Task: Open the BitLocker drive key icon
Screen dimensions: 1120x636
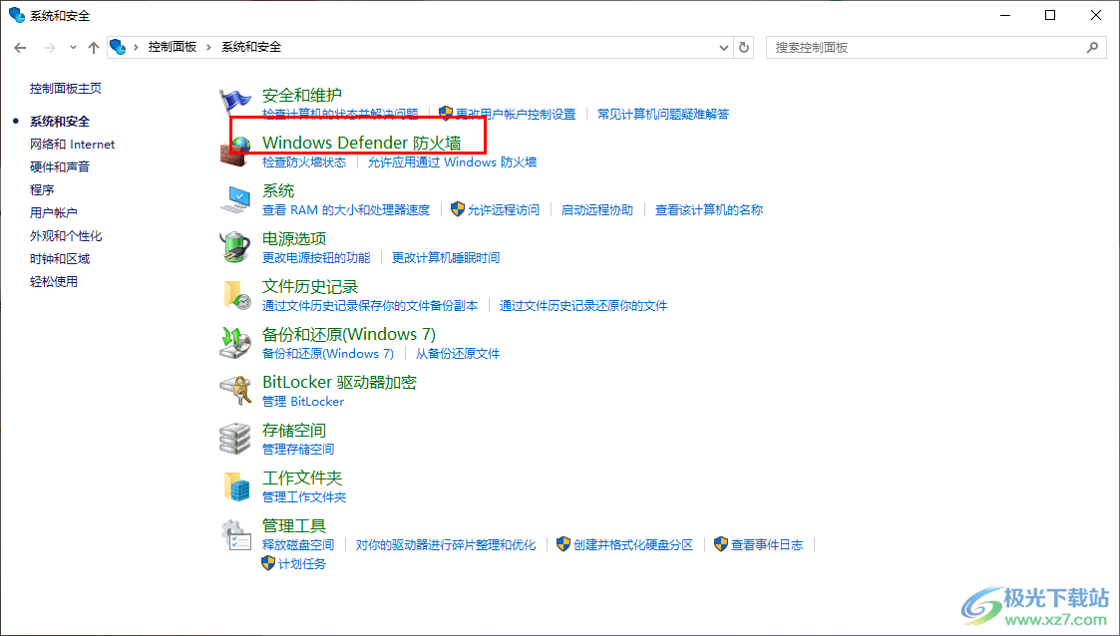Action: click(x=235, y=391)
